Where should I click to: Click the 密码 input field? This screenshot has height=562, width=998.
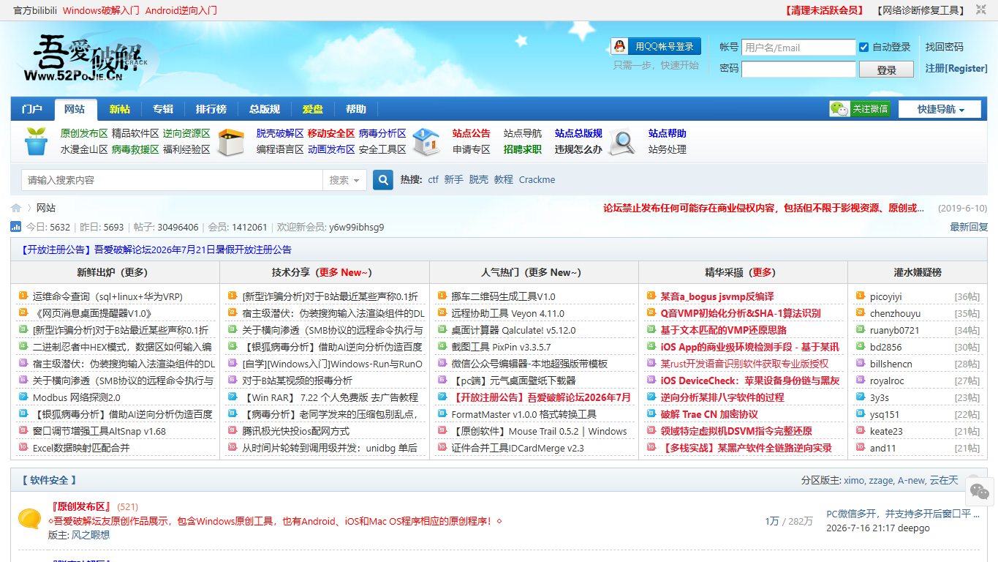point(798,69)
